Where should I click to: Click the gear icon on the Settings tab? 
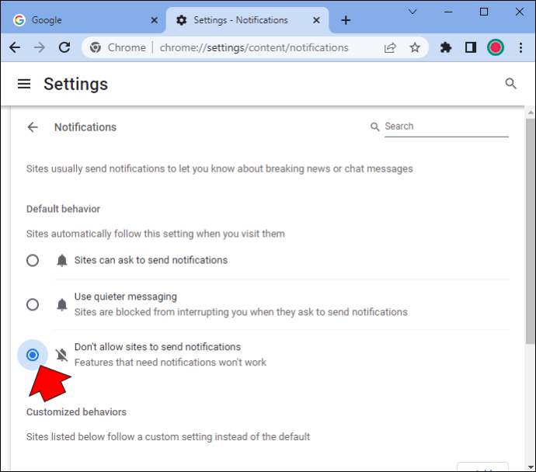pos(181,20)
